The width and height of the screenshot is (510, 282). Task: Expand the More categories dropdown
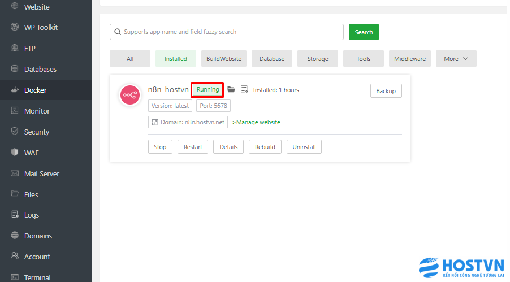[x=456, y=59]
